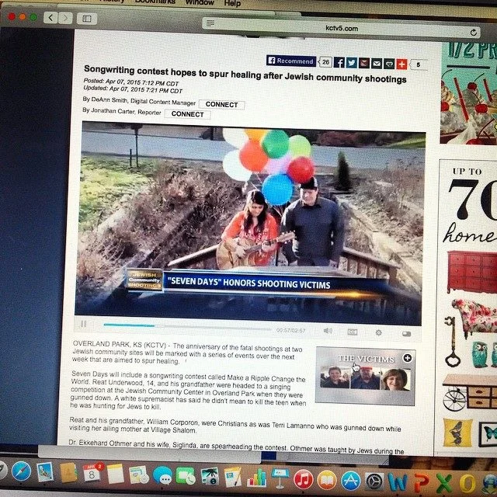Open video settings gear
The height and width of the screenshot is (497, 497).
[x=378, y=332]
